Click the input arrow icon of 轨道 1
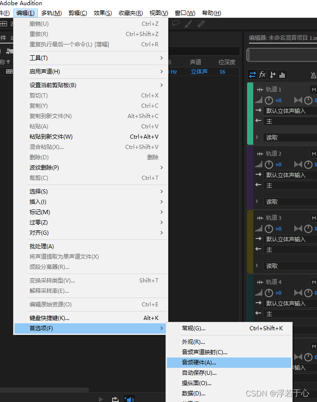This screenshot has height=402, width=317. pos(258,111)
